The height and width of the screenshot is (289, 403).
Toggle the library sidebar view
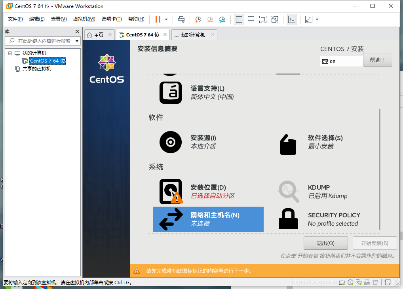click(x=239, y=19)
